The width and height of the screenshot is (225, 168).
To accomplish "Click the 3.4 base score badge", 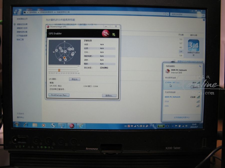I will tap(193, 45).
